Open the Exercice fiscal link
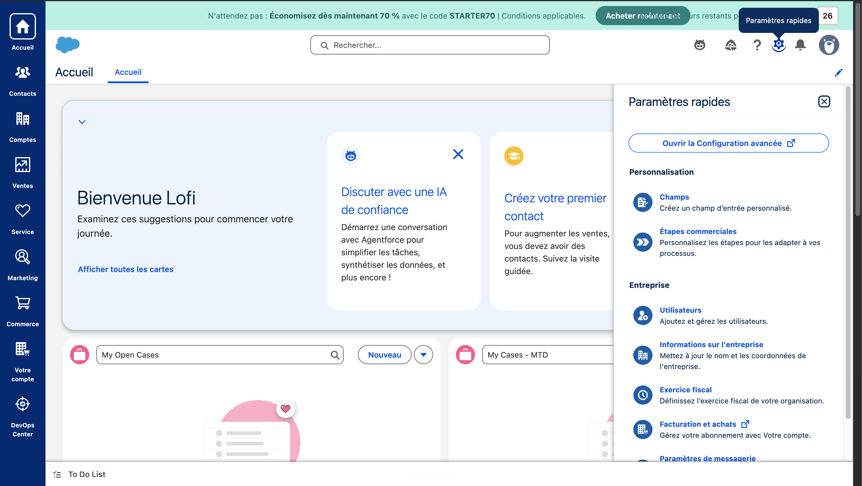The width and height of the screenshot is (862, 486). tap(685, 389)
